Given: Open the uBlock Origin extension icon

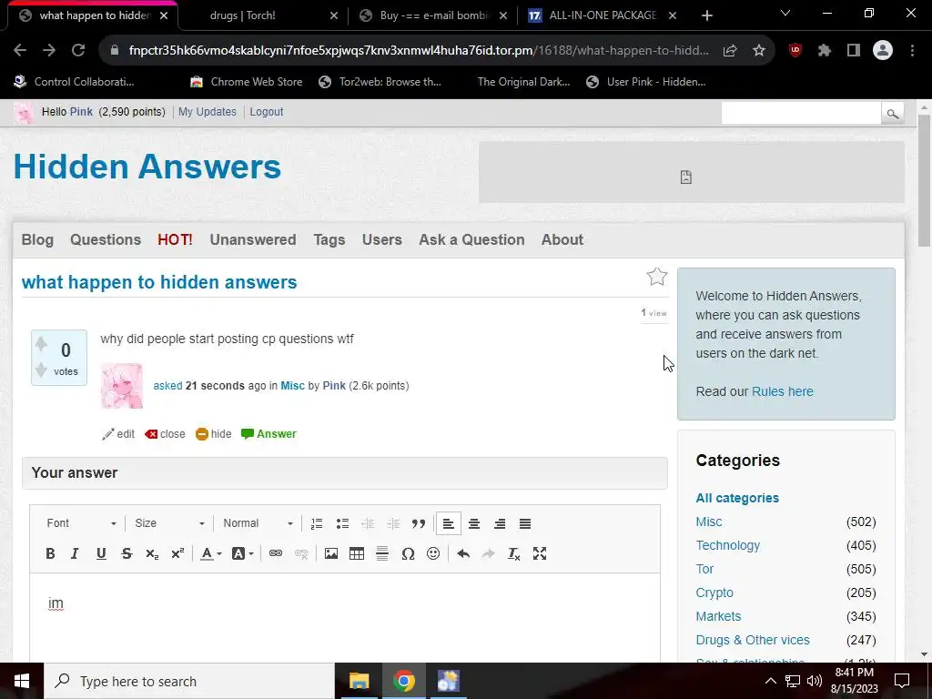Looking at the screenshot, I should [795, 51].
